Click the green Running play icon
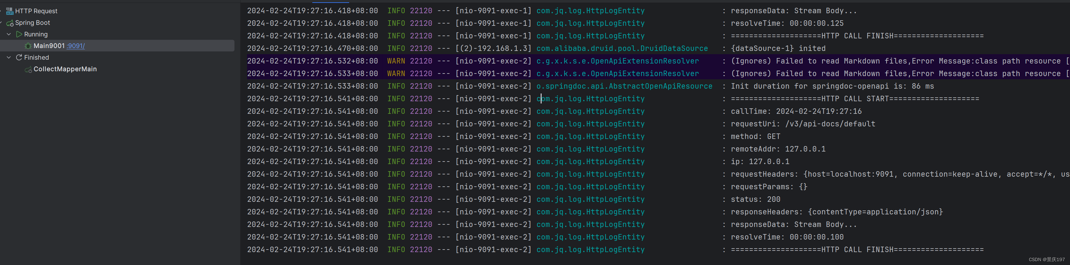This screenshot has height=265, width=1070. [19, 34]
